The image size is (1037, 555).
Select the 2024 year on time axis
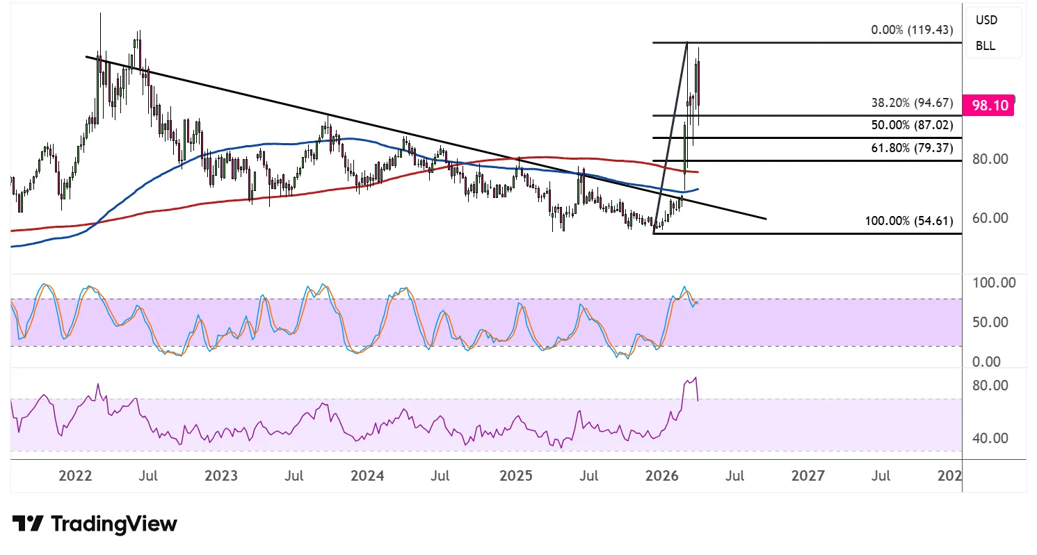367,477
